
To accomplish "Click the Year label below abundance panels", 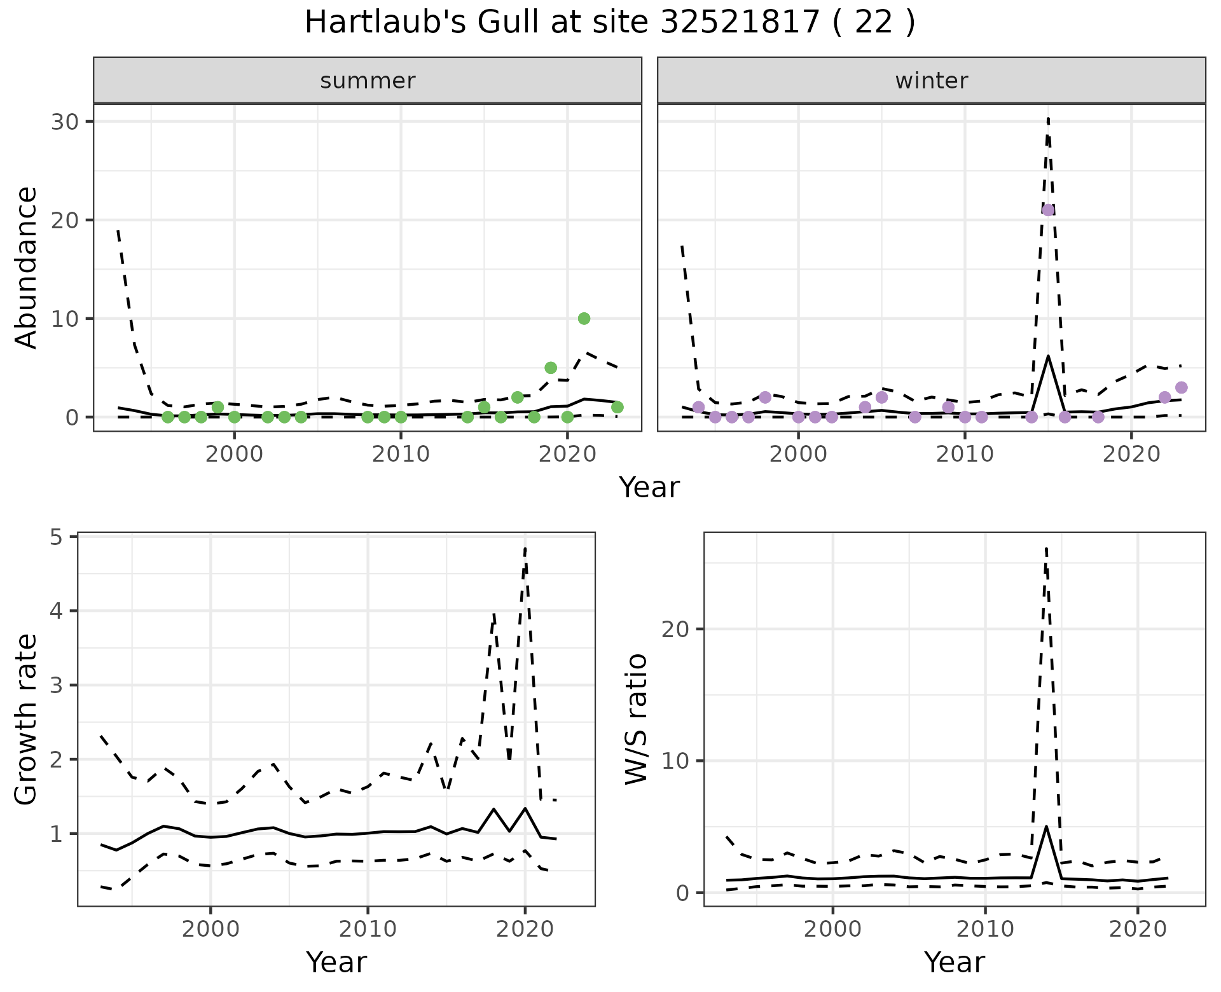I will [x=649, y=488].
